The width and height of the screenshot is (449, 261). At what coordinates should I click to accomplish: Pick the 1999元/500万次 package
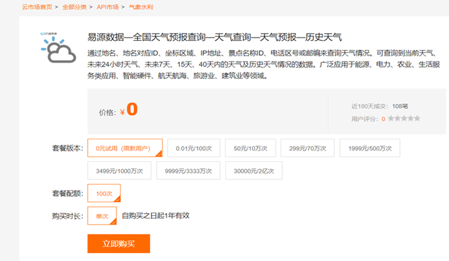(370, 148)
